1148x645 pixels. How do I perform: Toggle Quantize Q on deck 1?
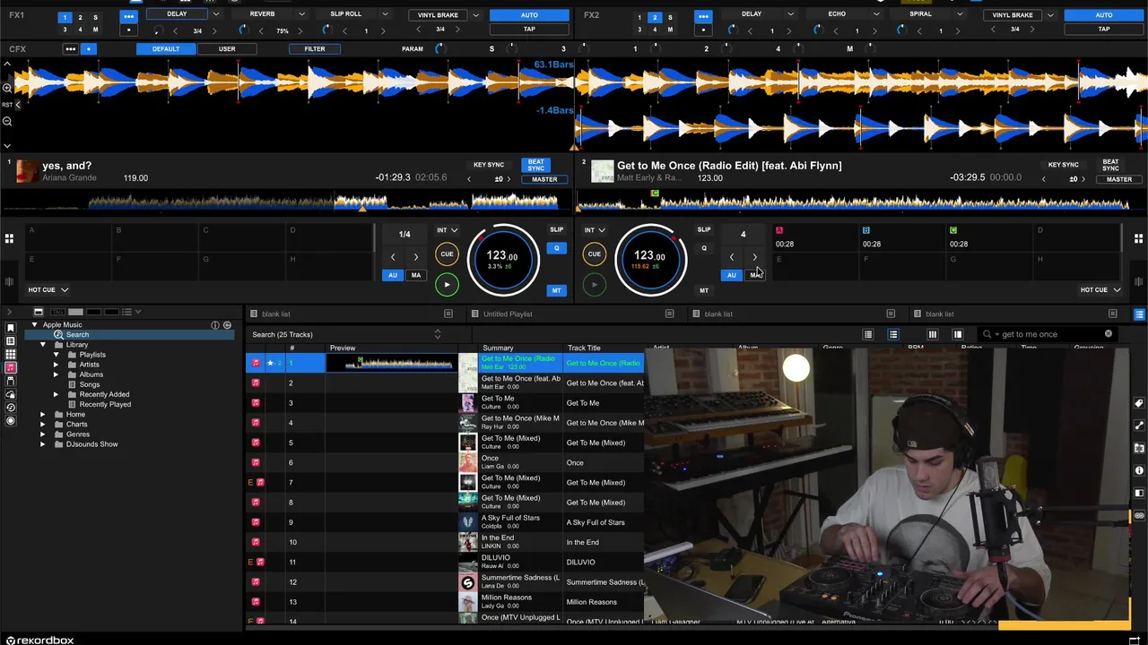click(556, 248)
